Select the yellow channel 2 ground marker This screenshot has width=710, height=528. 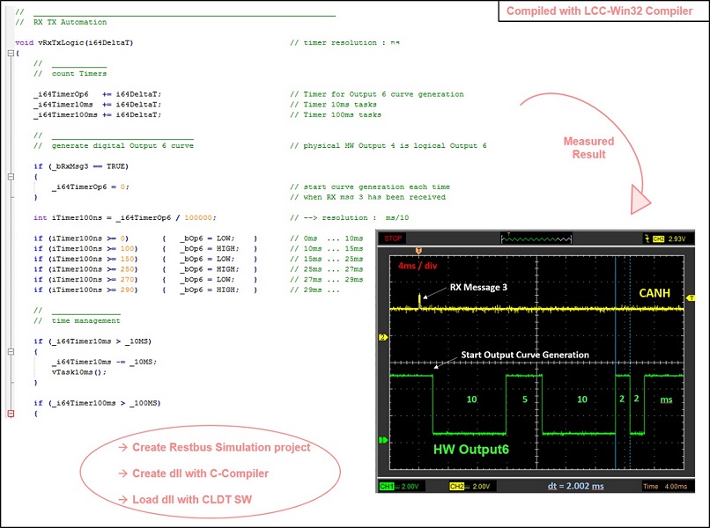(x=383, y=338)
